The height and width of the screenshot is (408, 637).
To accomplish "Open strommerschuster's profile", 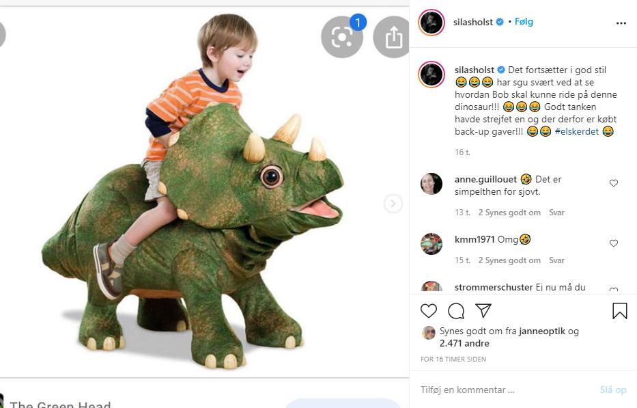I will [x=494, y=287].
